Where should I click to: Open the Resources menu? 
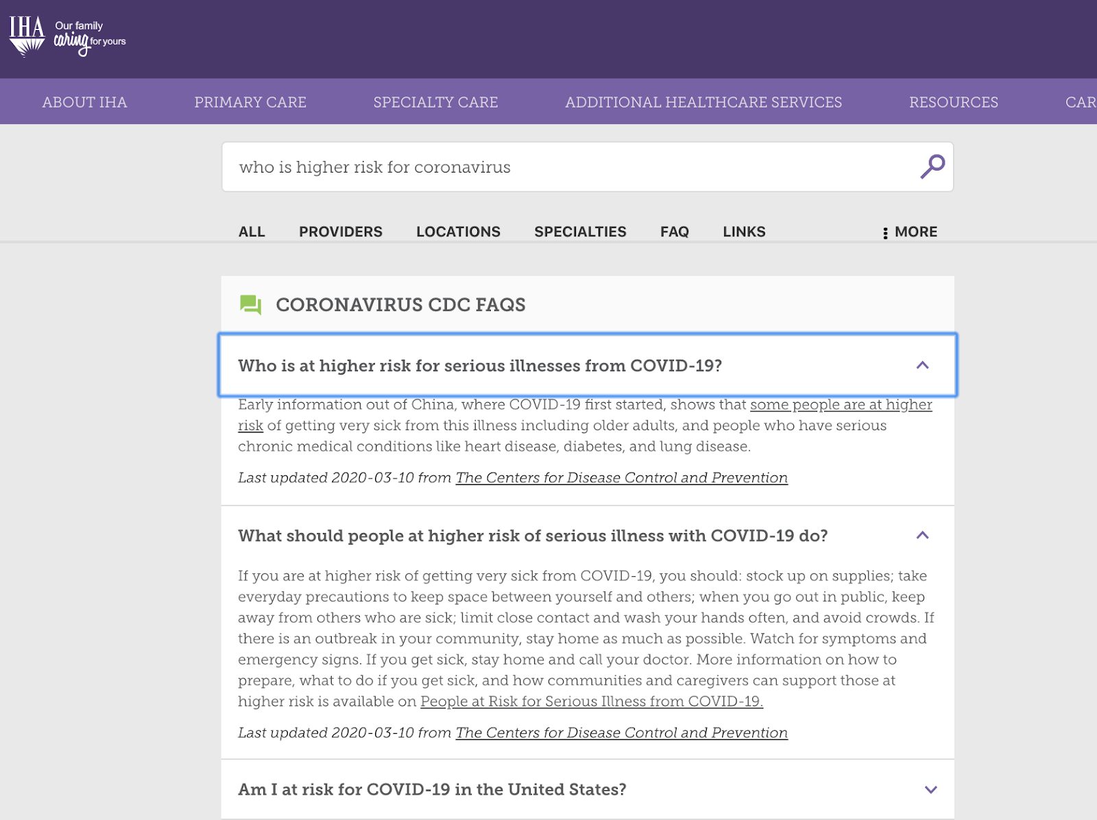coord(953,102)
